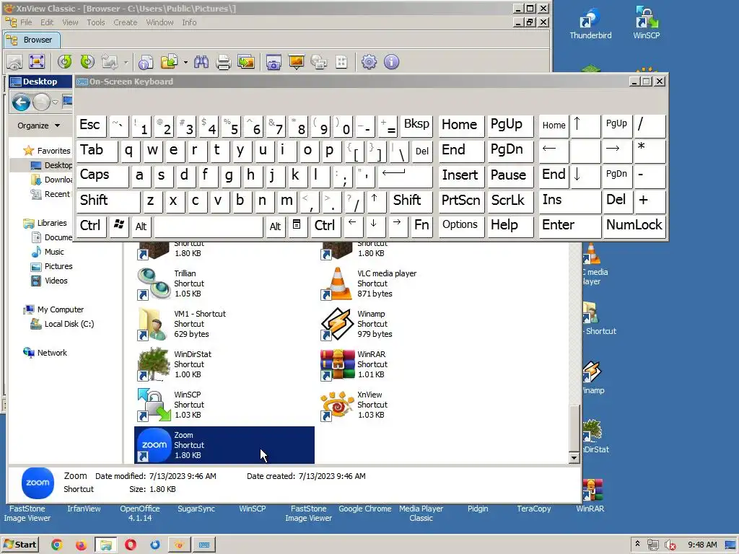Select the WinDirStat shortcut tree icon
Viewport: 739px width, 554px height.
point(154,364)
